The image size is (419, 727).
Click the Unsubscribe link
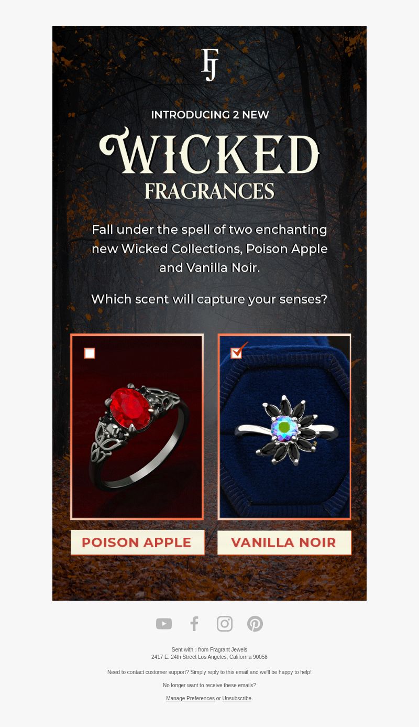point(237,699)
